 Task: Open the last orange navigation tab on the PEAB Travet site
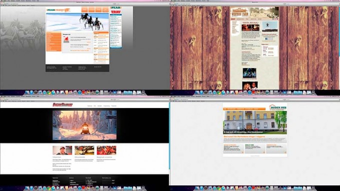pos(105,9)
